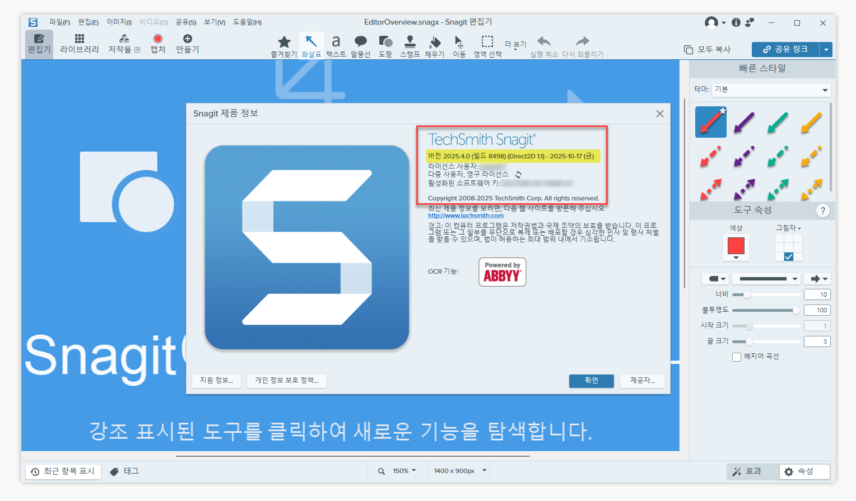Choose the dashed green arrow style
The image size is (856, 501).
point(778,156)
